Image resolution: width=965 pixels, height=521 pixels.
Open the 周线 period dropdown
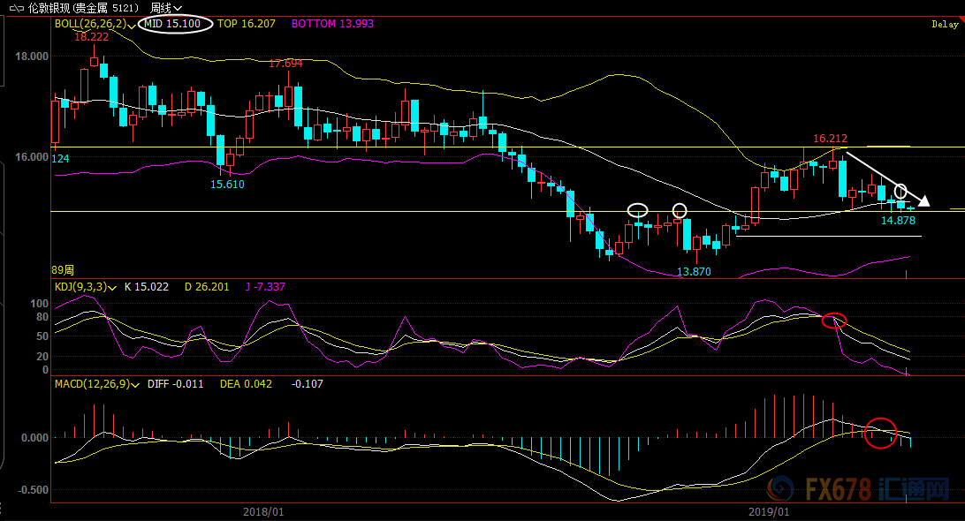pos(166,8)
